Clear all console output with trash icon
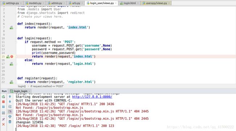This screenshot has width=236, height=131. pyautogui.click(x=10, y=122)
